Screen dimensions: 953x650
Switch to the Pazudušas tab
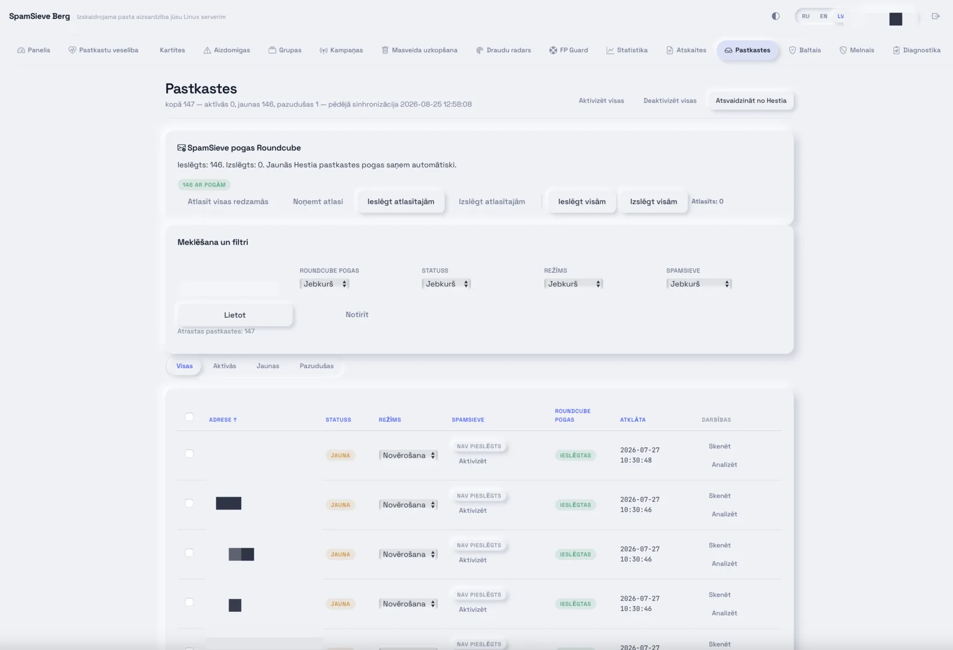tap(316, 366)
